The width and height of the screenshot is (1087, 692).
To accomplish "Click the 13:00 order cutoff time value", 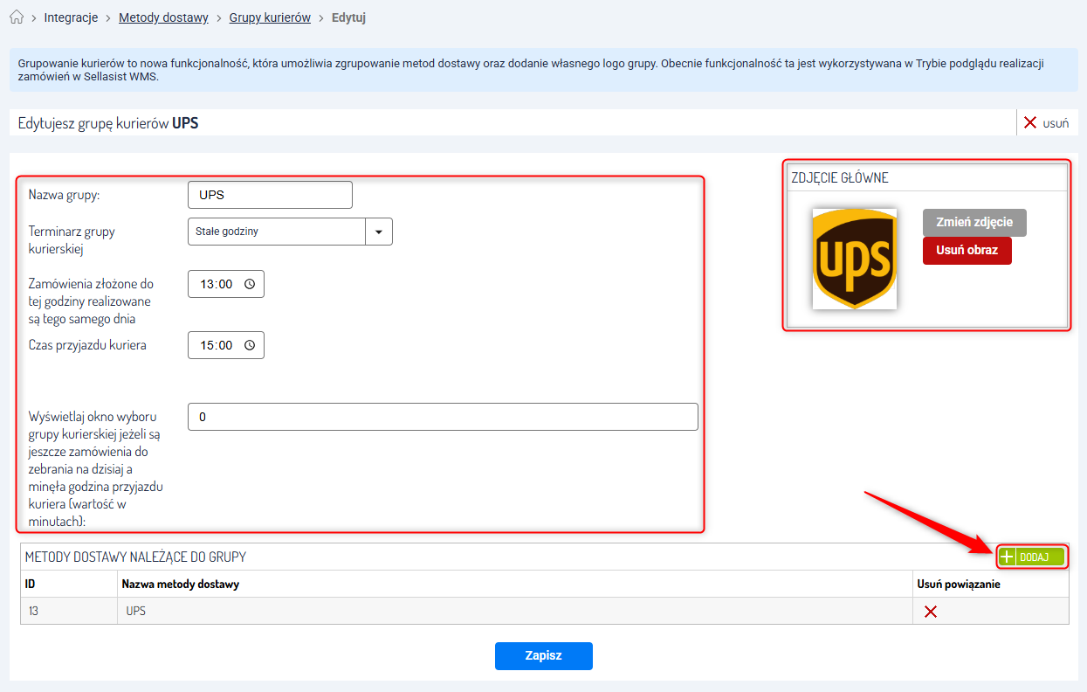I will 216,284.
